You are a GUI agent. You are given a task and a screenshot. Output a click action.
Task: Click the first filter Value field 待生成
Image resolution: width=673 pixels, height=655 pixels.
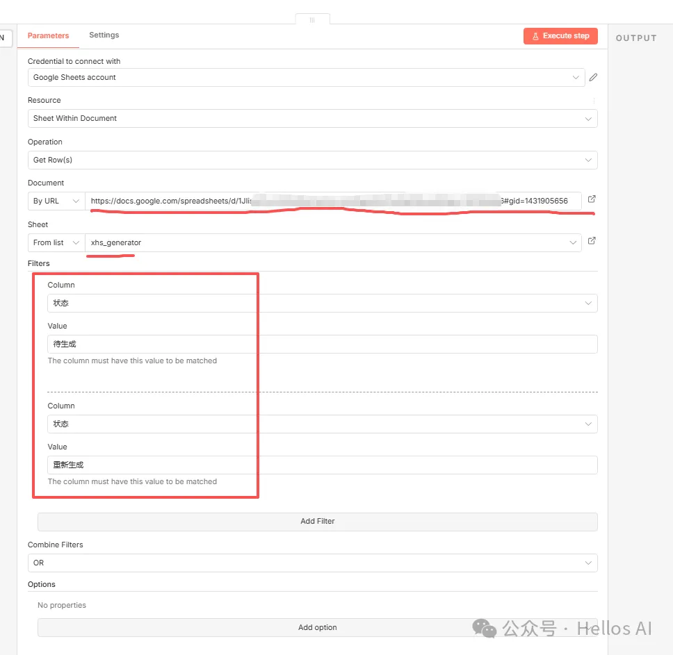tap(322, 345)
